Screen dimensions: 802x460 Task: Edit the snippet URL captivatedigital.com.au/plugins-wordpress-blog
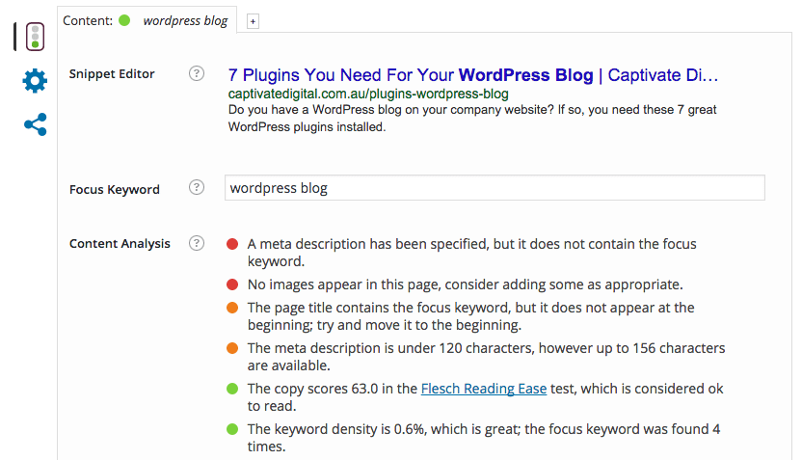click(368, 95)
